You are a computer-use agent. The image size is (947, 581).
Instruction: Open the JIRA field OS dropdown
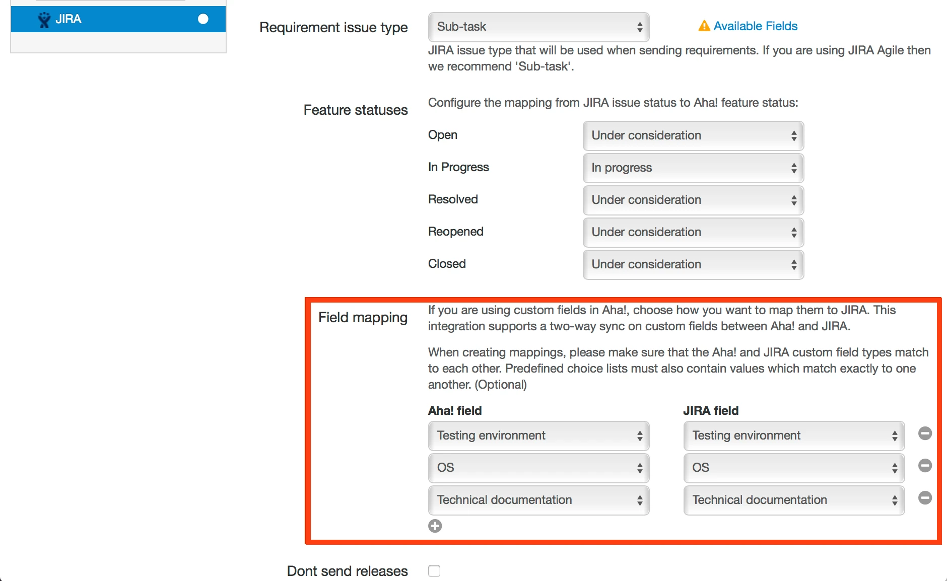pyautogui.click(x=793, y=468)
